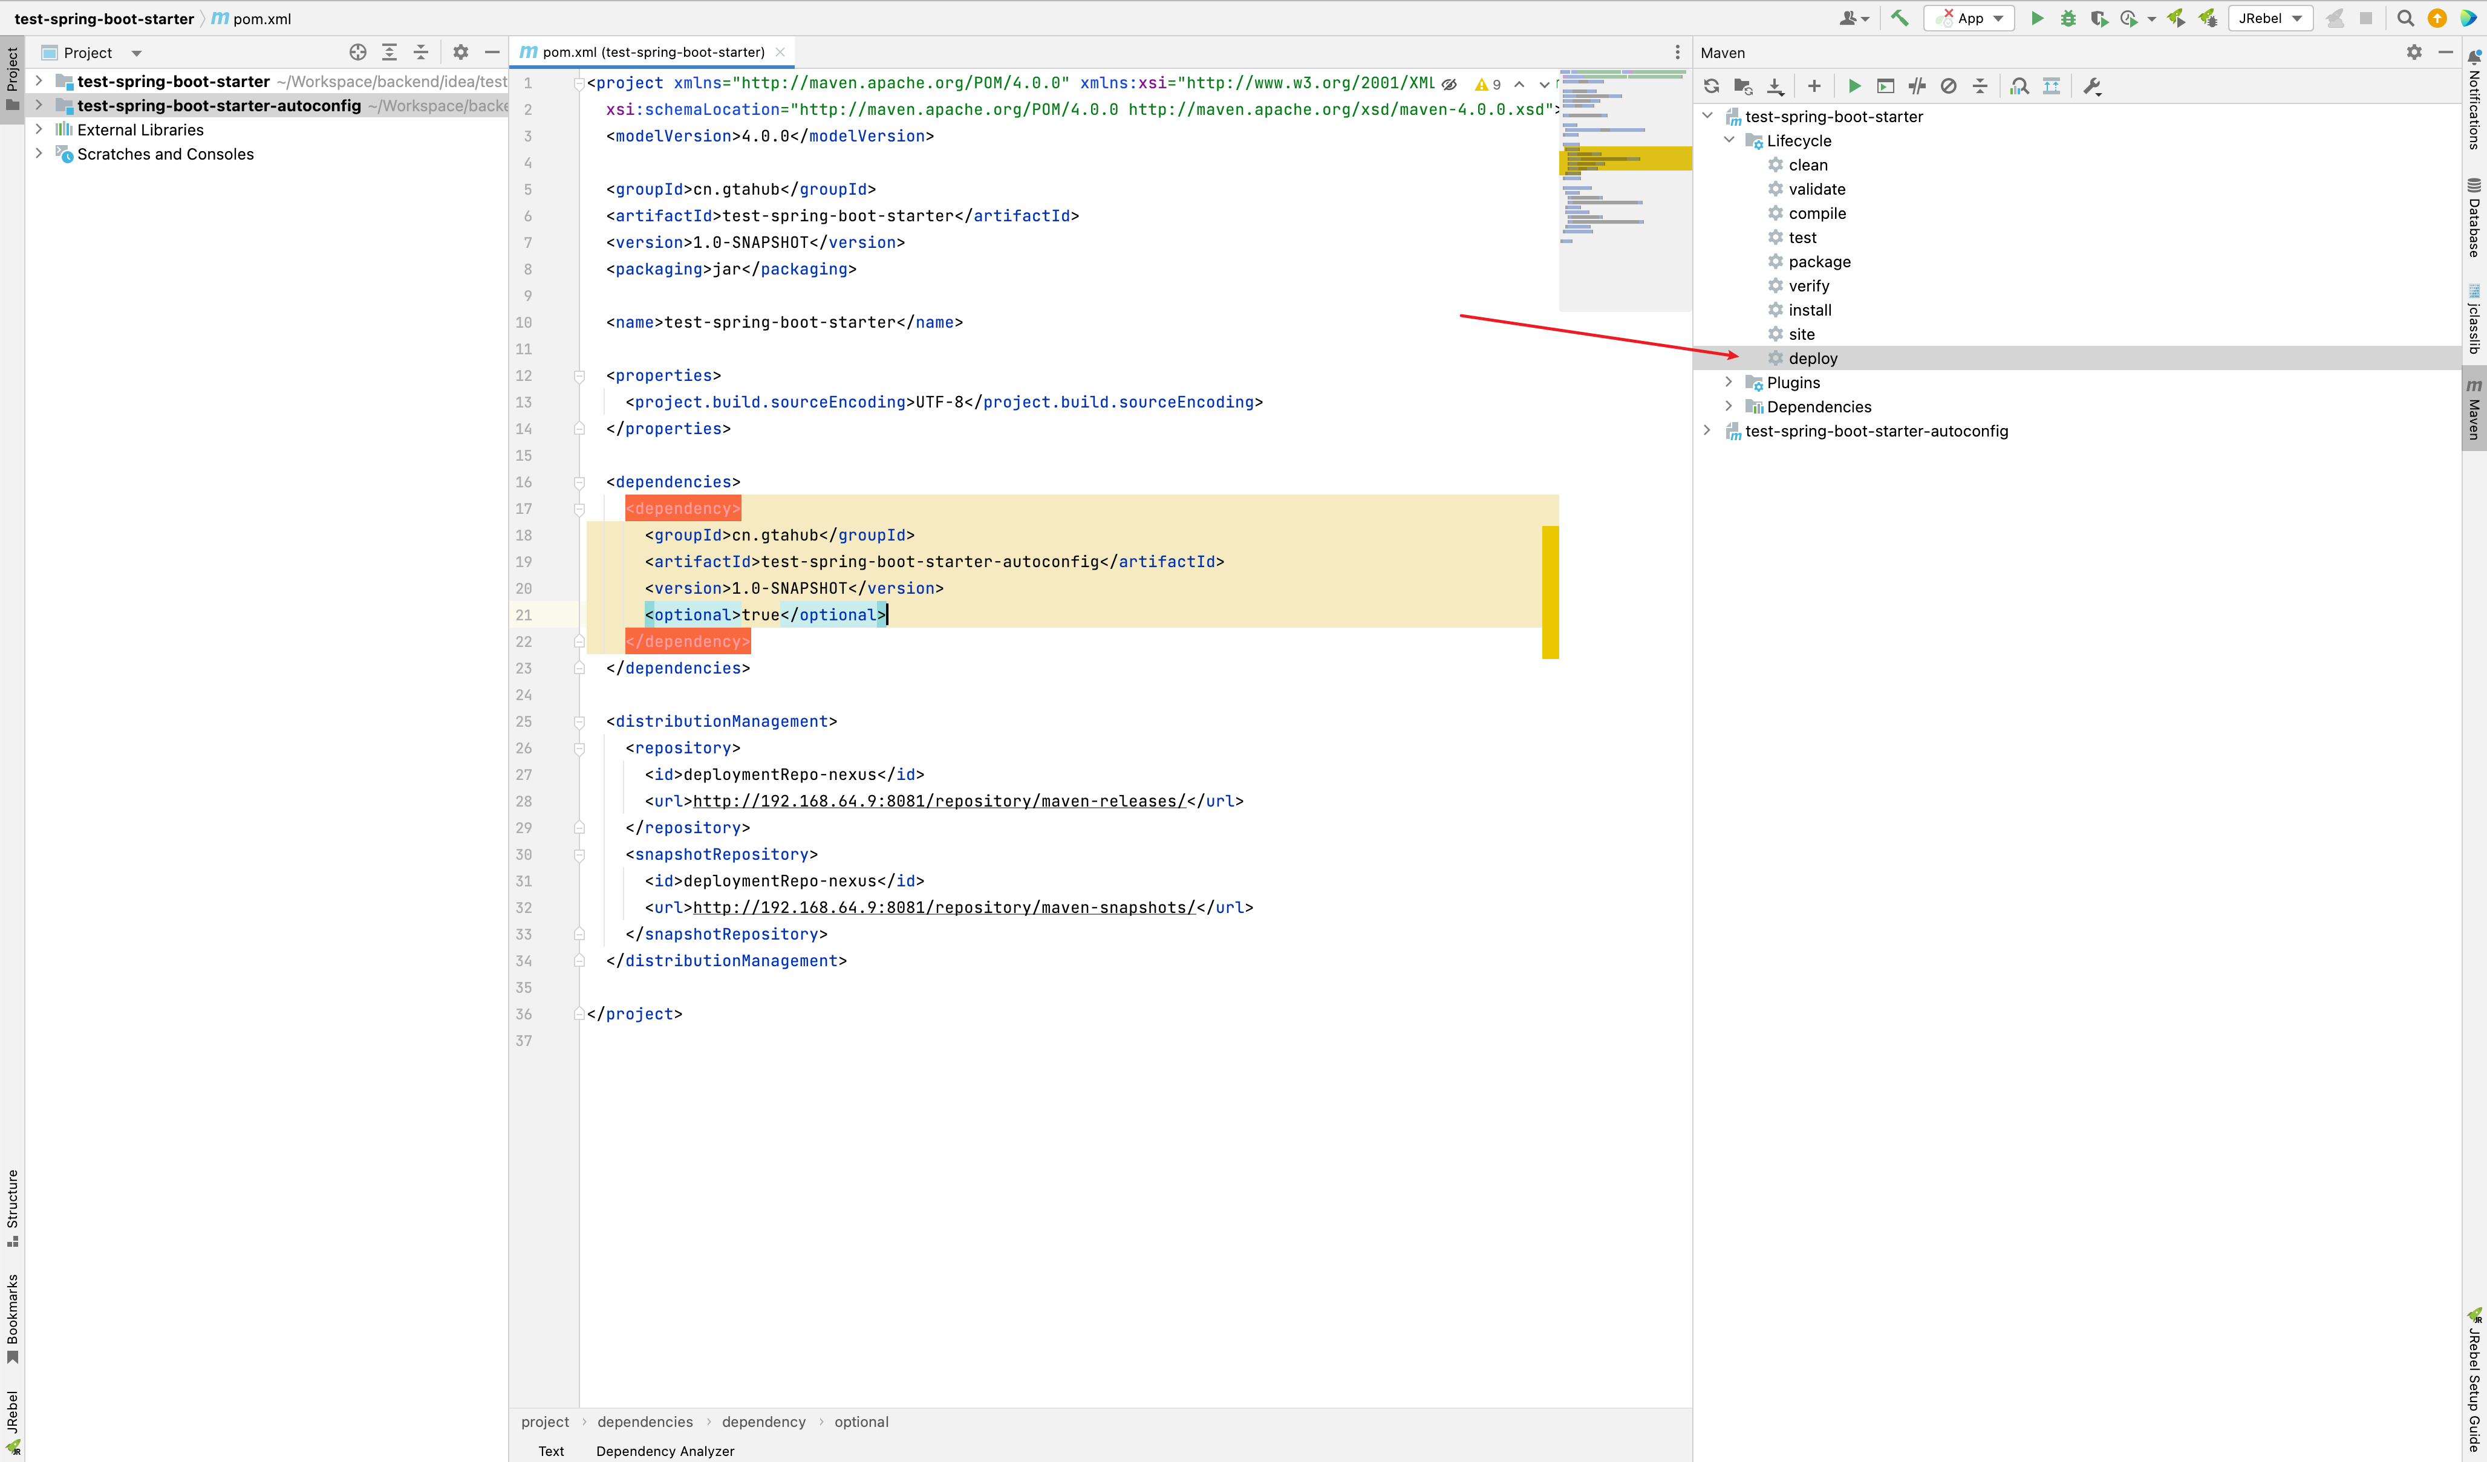Click the Build Project hammer icon
Image resolution: width=2487 pixels, height=1462 pixels.
tap(1899, 18)
